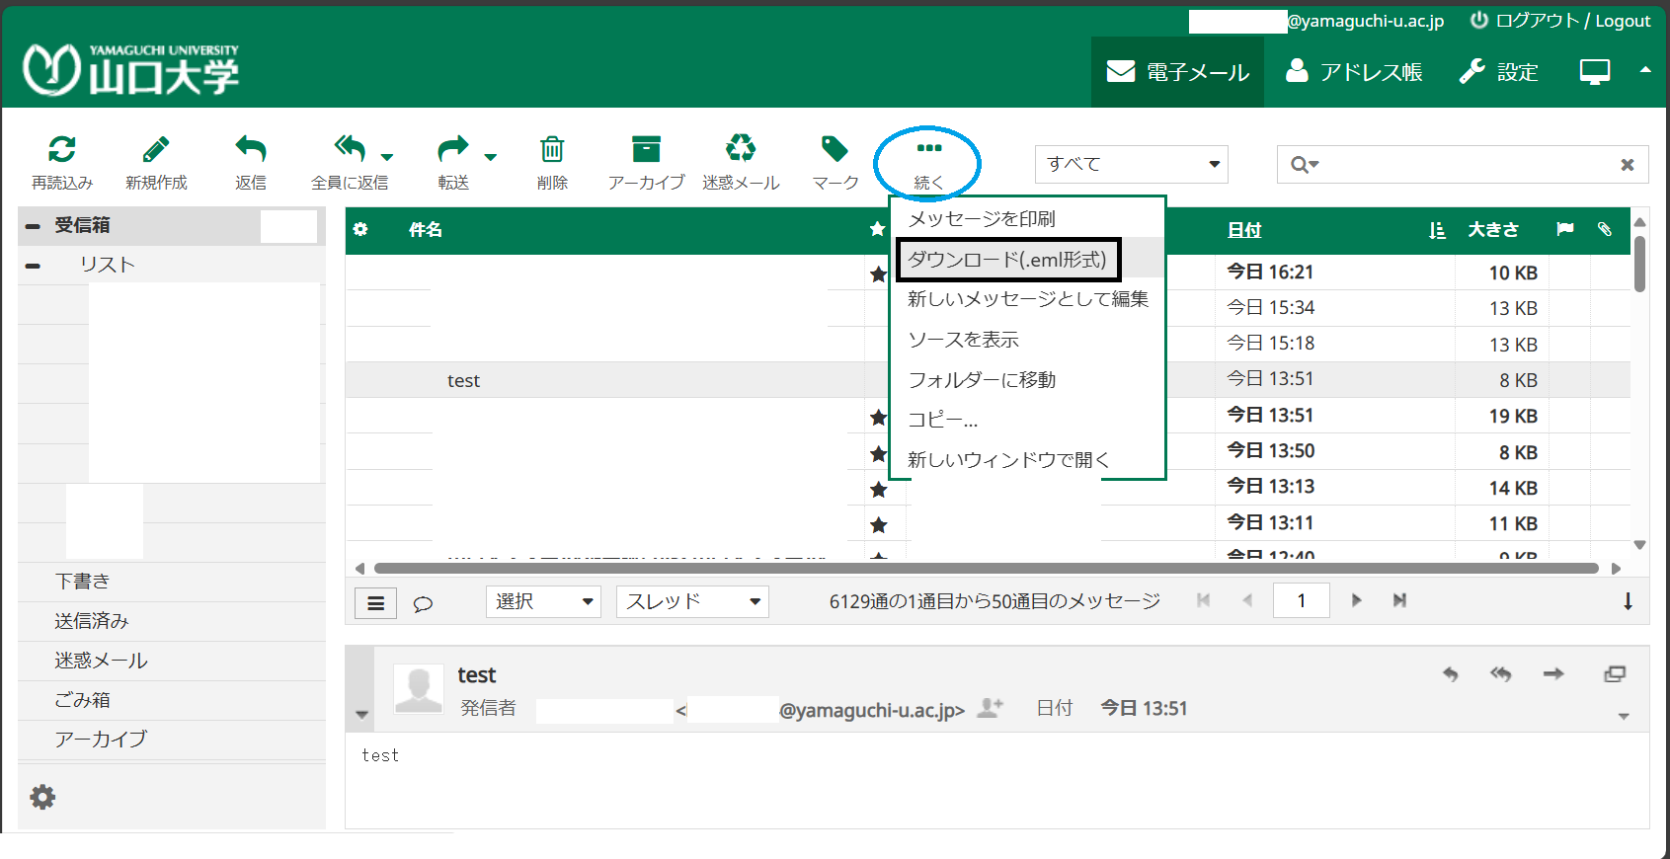This screenshot has width=1670, height=859.
Task: Forward arrow icon in preview header
Action: (x=1553, y=674)
